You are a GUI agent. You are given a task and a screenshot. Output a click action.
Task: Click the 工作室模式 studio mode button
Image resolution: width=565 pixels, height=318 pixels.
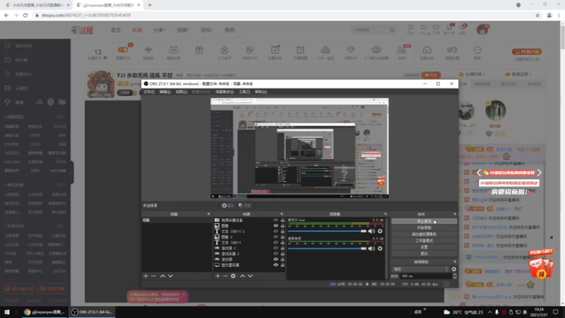[424, 241]
